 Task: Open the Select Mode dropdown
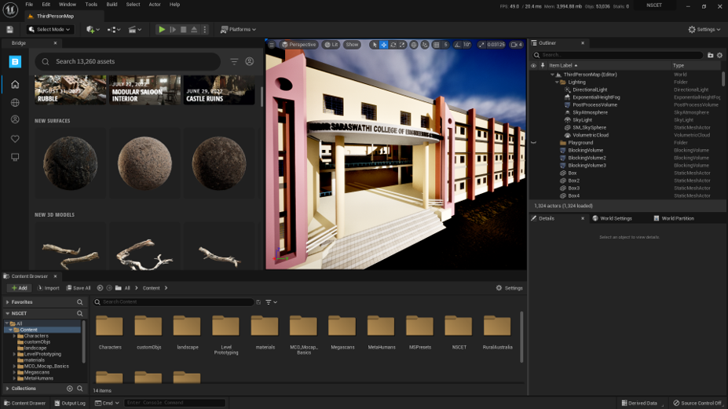coord(49,30)
